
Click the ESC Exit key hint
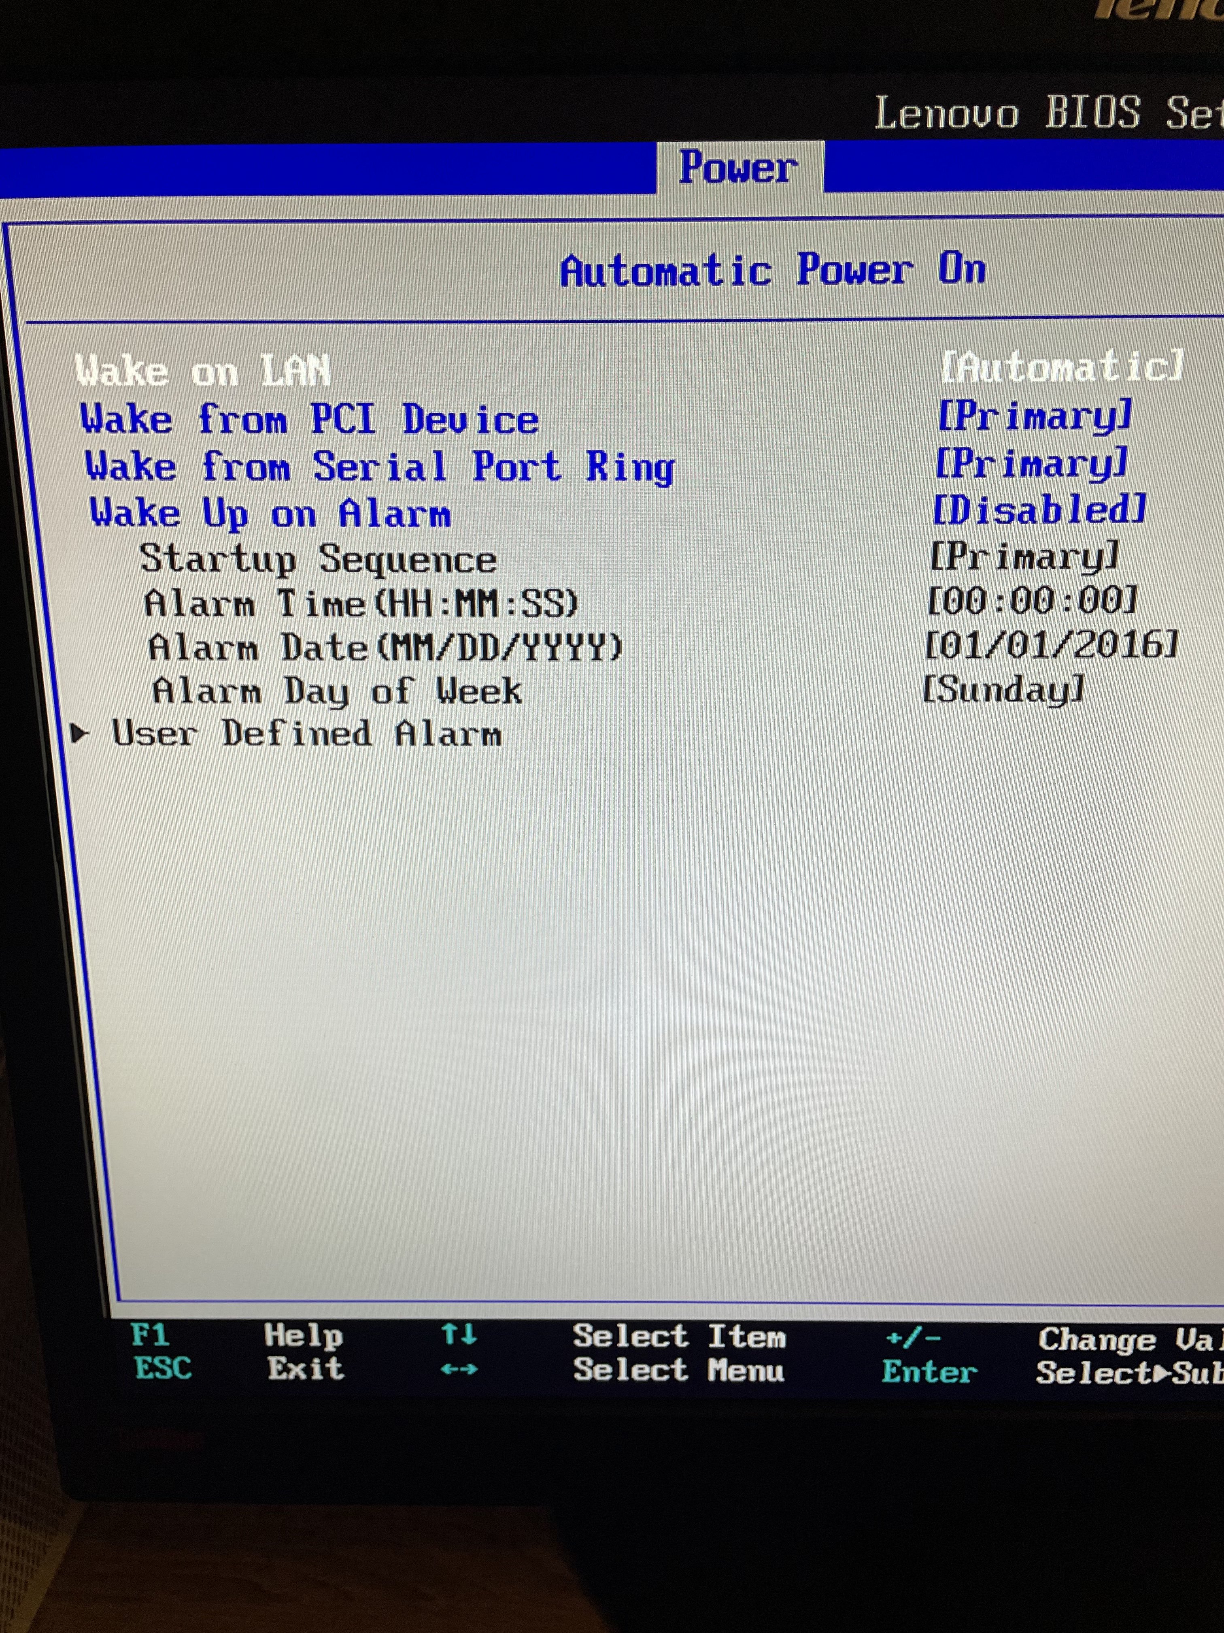[x=163, y=1368]
